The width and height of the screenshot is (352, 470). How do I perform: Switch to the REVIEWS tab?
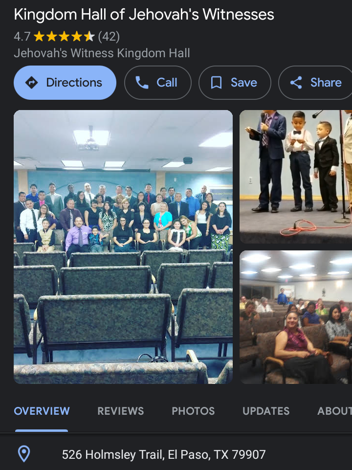pos(120,411)
